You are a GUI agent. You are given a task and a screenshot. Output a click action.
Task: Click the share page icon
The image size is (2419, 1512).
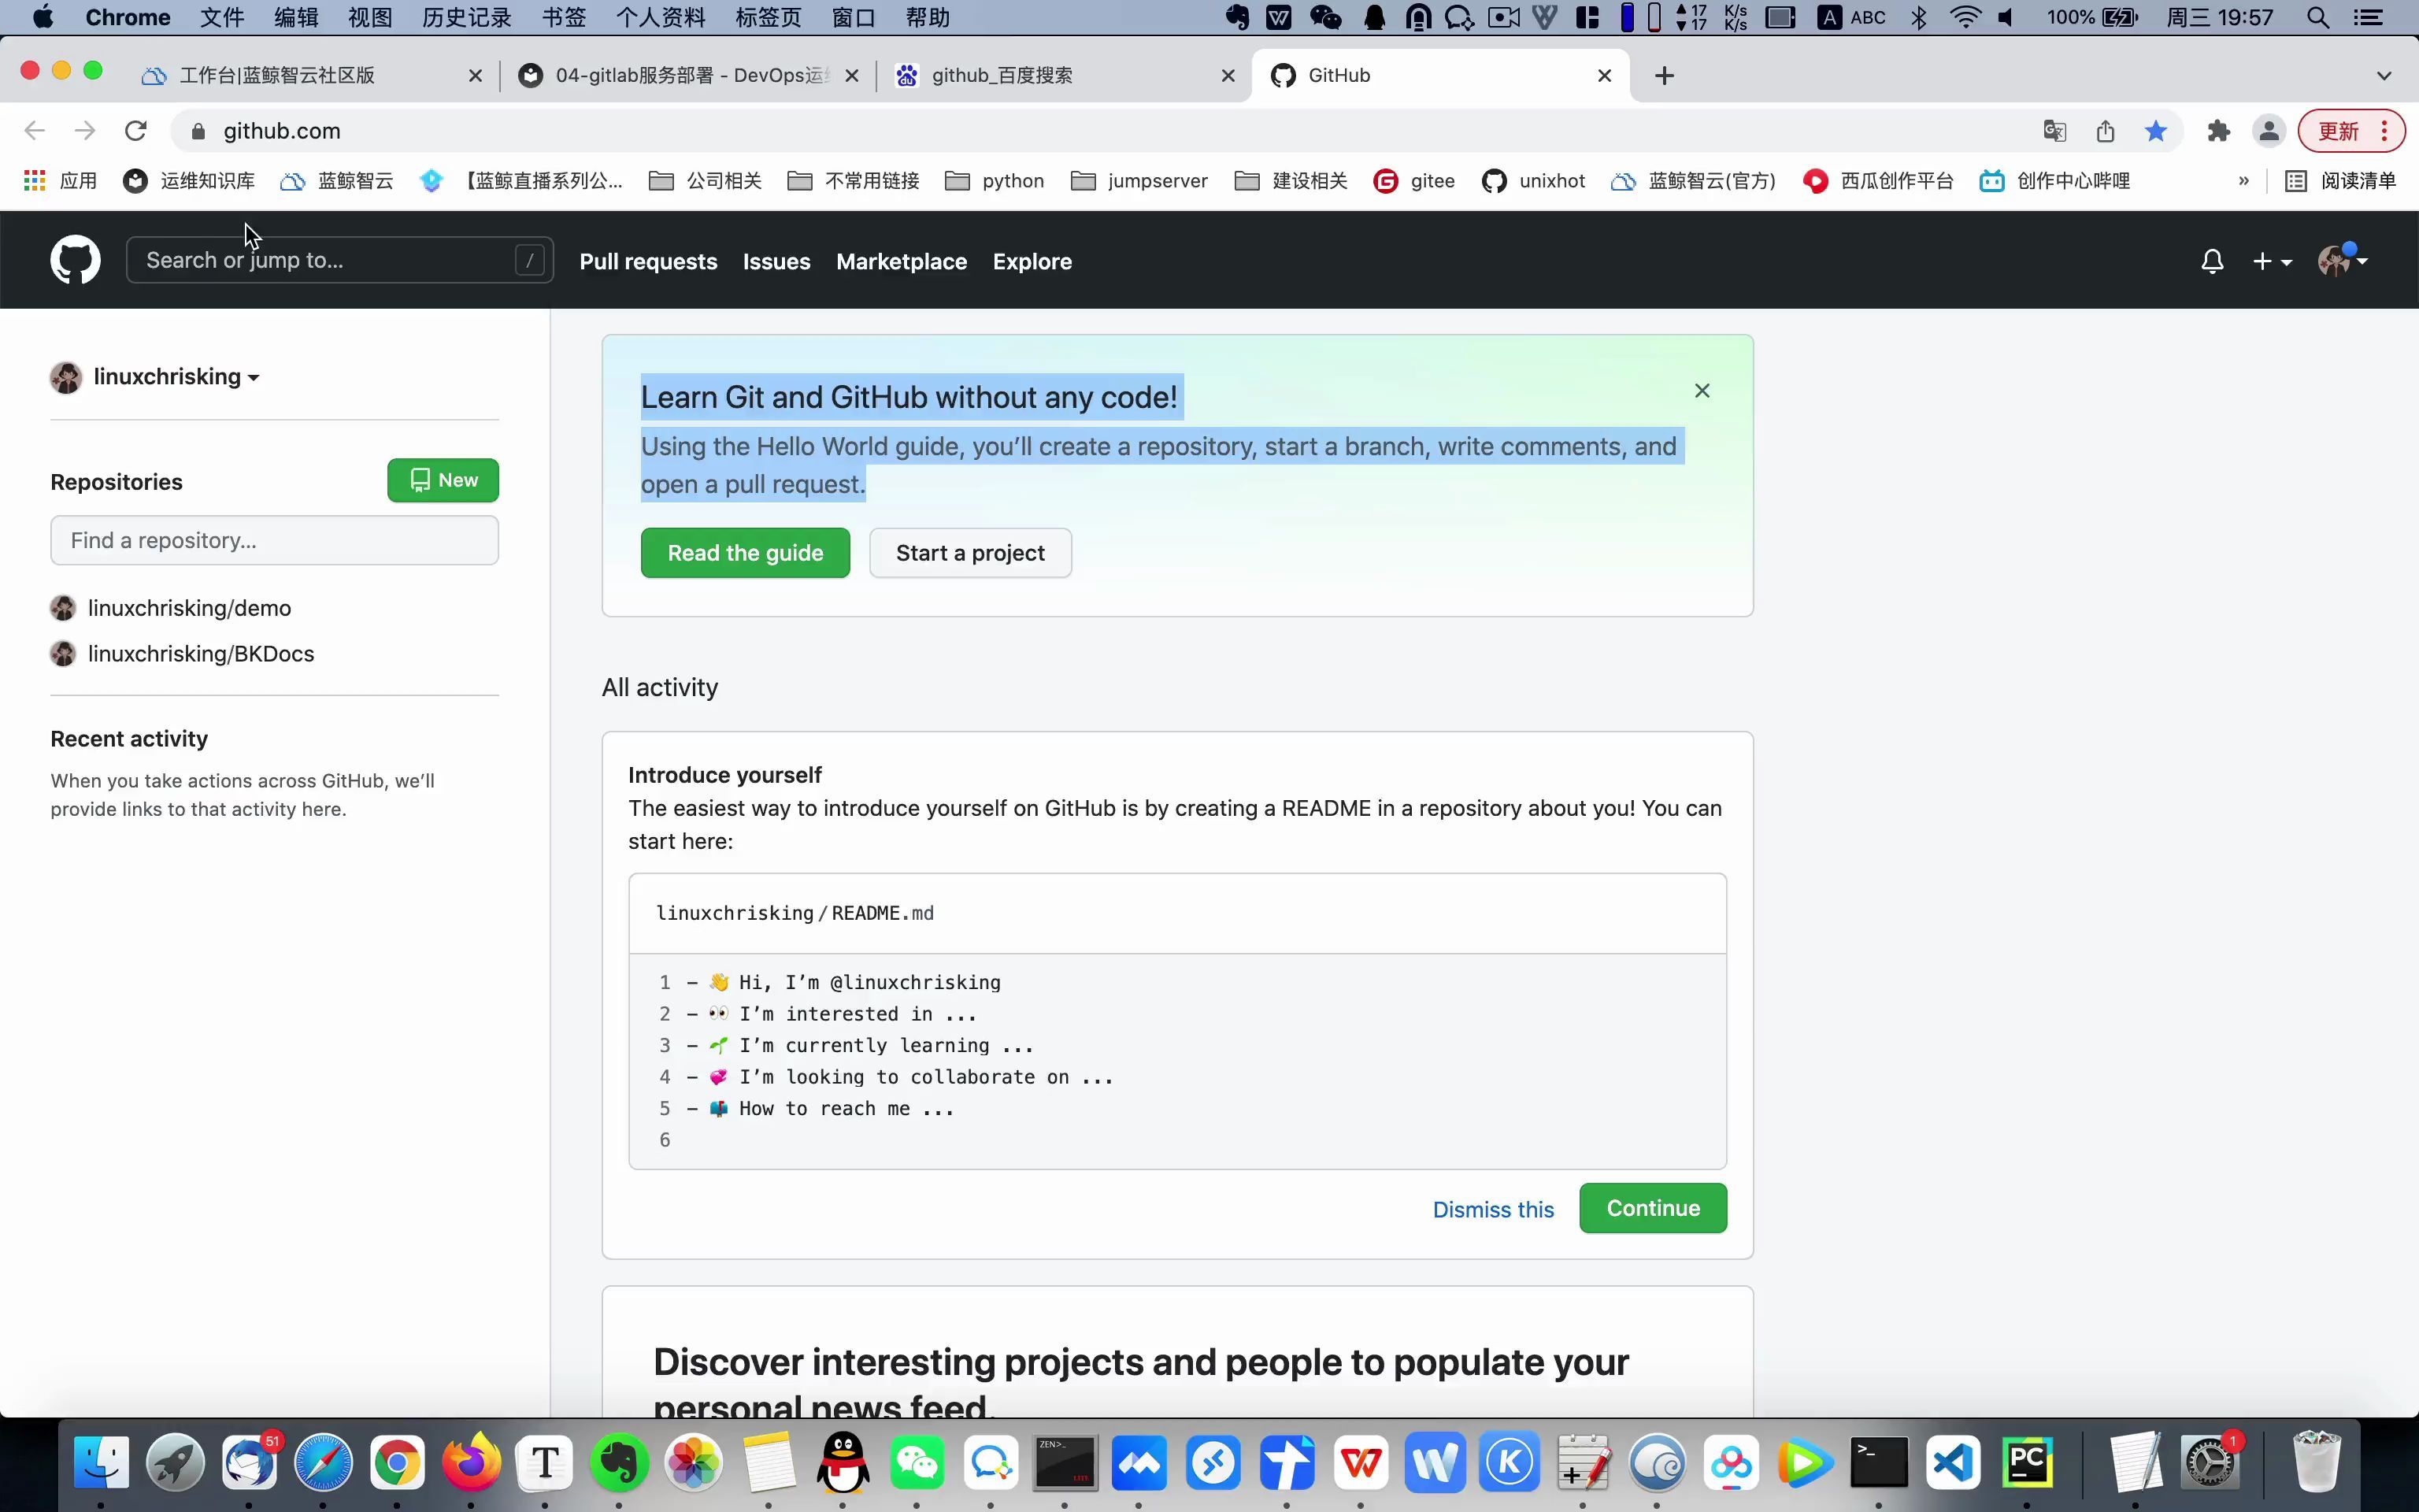point(2105,131)
